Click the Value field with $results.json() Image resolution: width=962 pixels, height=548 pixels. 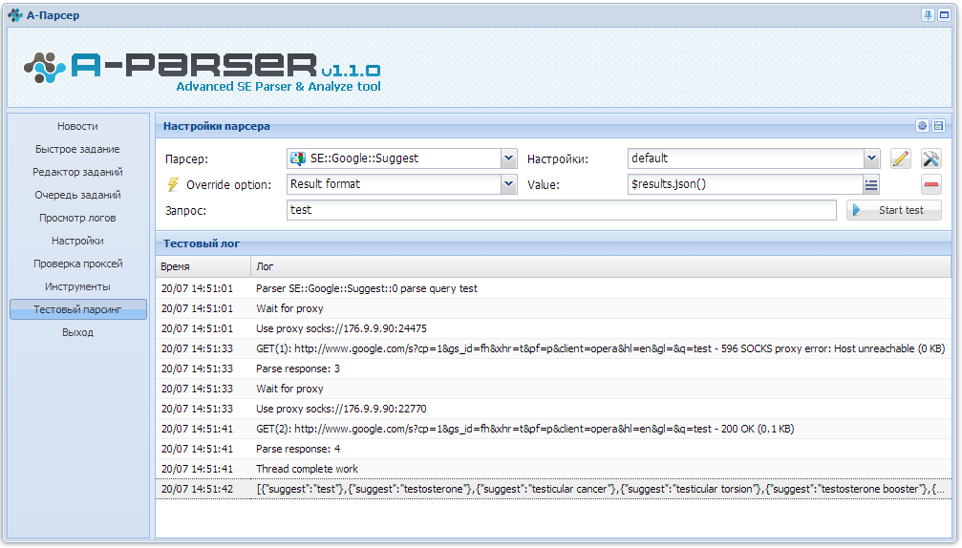point(745,184)
